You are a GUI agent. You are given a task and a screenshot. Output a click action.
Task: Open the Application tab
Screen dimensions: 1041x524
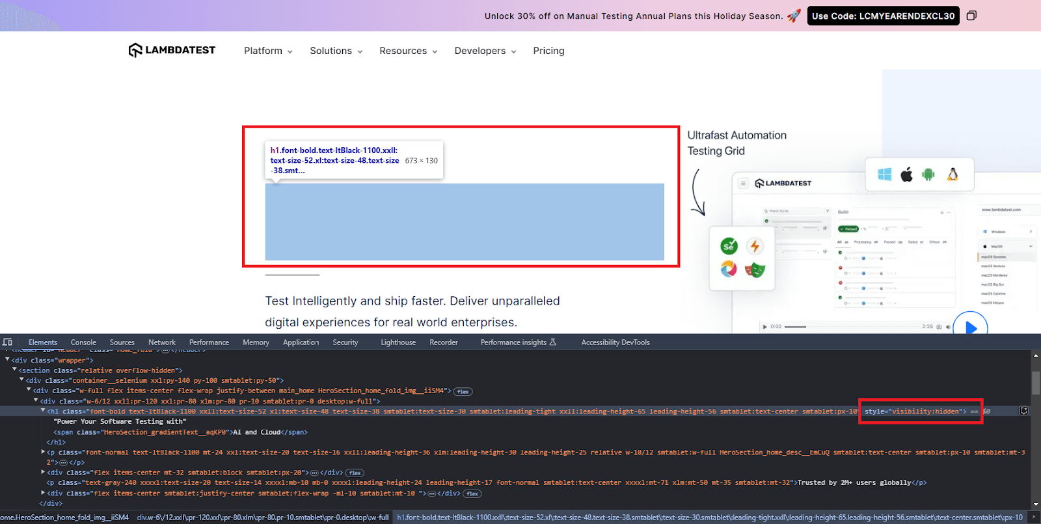click(x=301, y=342)
